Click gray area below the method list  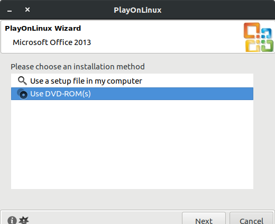pyautogui.click(x=132, y=199)
